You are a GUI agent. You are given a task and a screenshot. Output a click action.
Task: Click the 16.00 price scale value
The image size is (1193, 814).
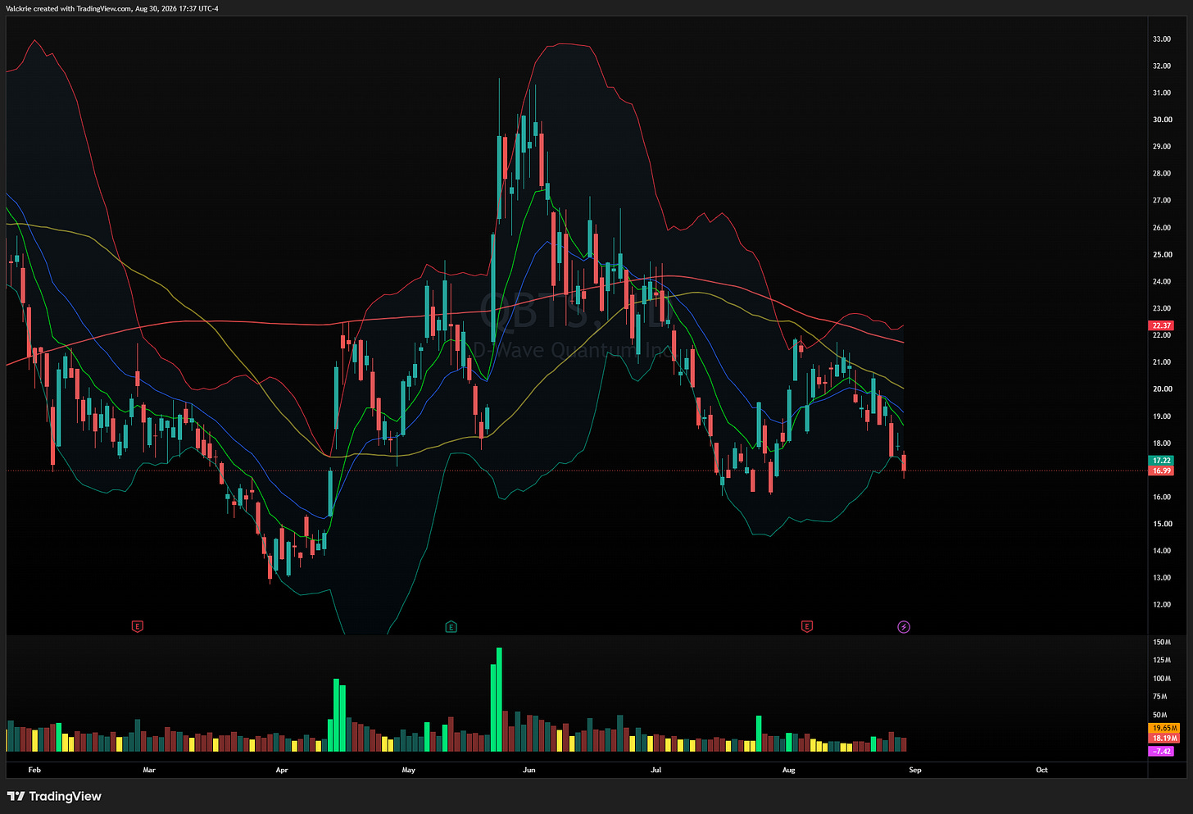pyautogui.click(x=1162, y=497)
